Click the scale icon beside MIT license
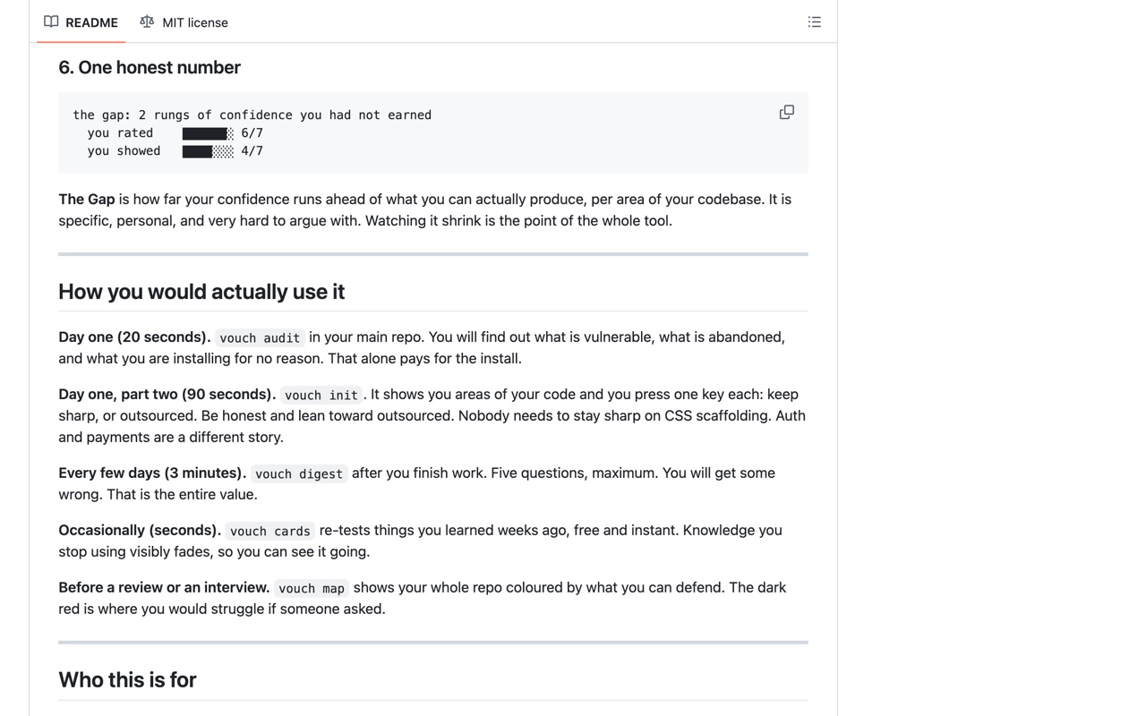The width and height of the screenshot is (1146, 716). click(147, 21)
